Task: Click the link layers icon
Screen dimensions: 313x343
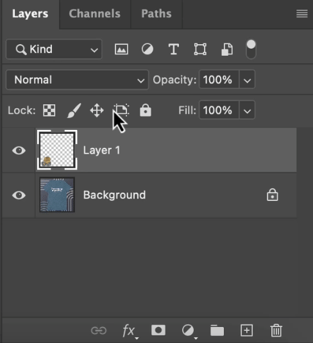Action: coord(99,330)
